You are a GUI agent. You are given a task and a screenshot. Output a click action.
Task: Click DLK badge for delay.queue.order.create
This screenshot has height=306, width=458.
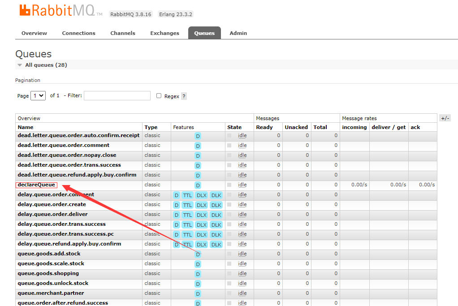[216, 205]
